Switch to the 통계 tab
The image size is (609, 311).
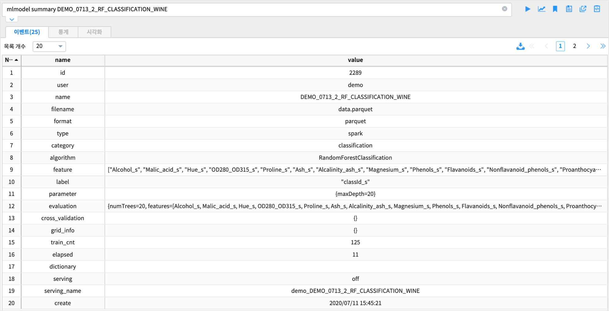pos(63,32)
